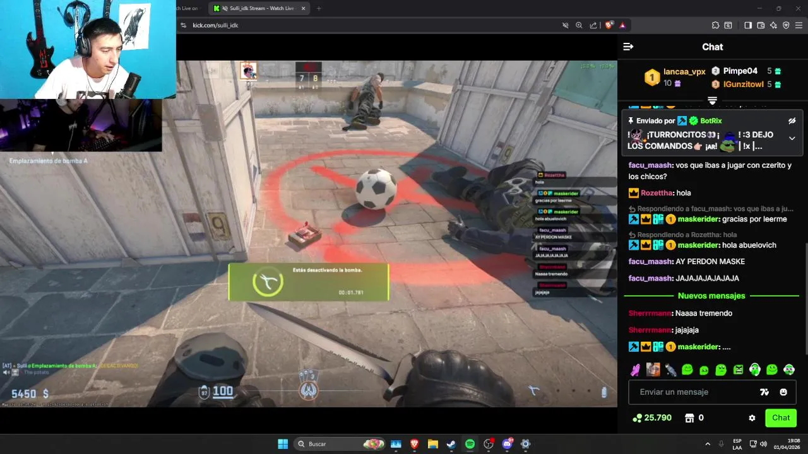Viewport: 808px width, 454px height.
Task: Open Brave Rewards triangle icon
Action: [622, 25]
